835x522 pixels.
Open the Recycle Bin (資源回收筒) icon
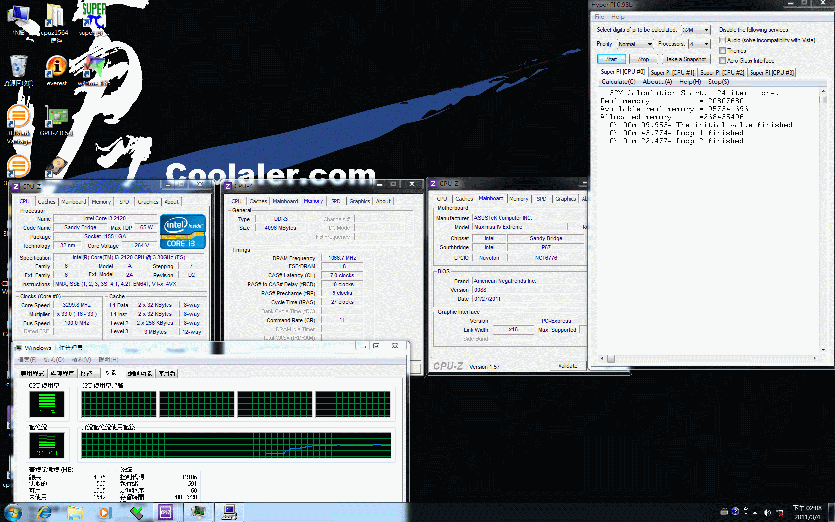pos(19,70)
